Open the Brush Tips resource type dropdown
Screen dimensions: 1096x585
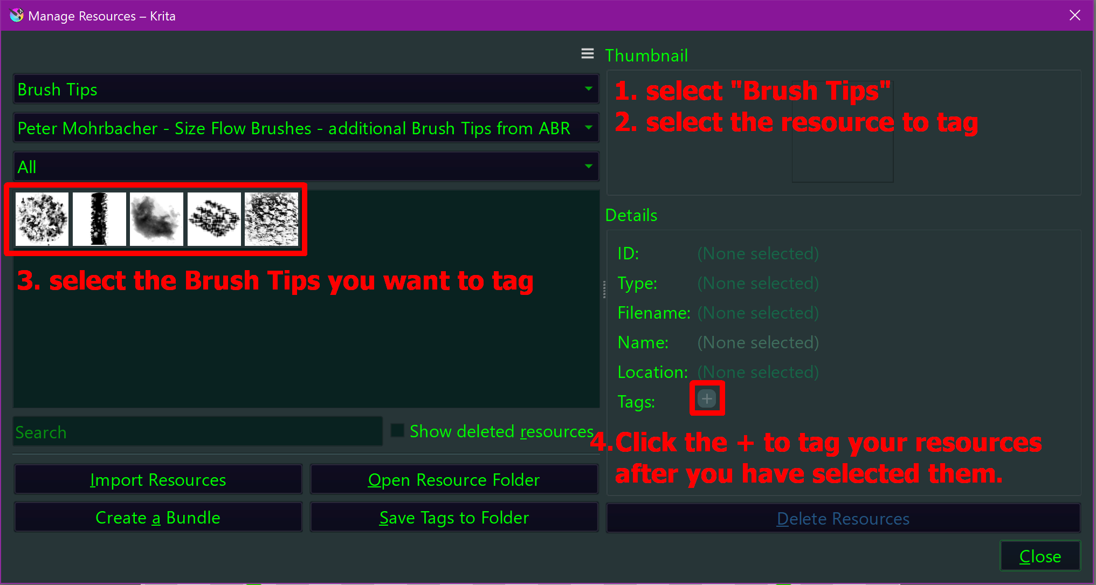coord(306,89)
